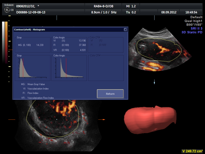Select the red 3D volume rendering
Screen dimensions: 205x154
[x=150, y=120]
